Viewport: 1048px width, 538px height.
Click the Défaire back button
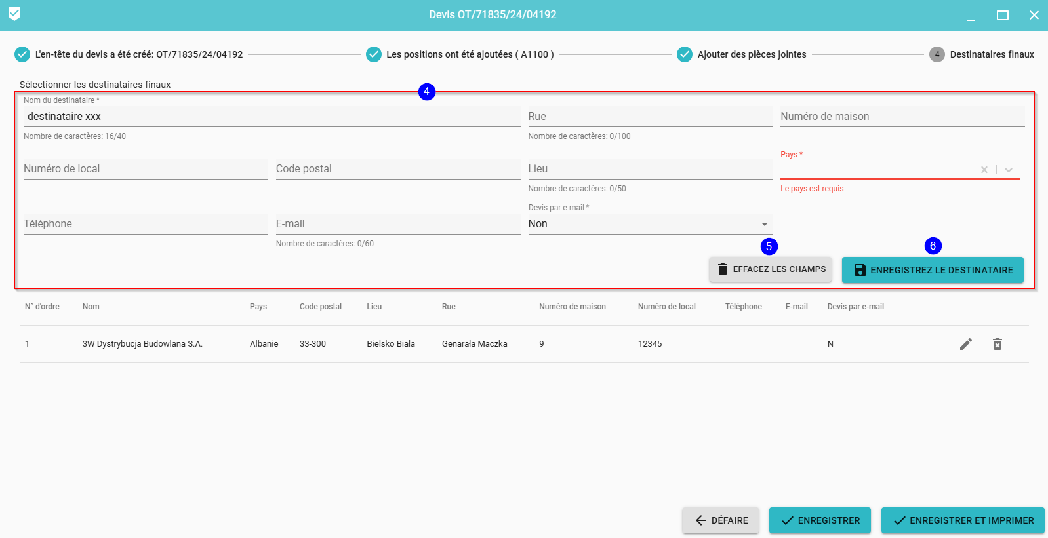pos(720,520)
